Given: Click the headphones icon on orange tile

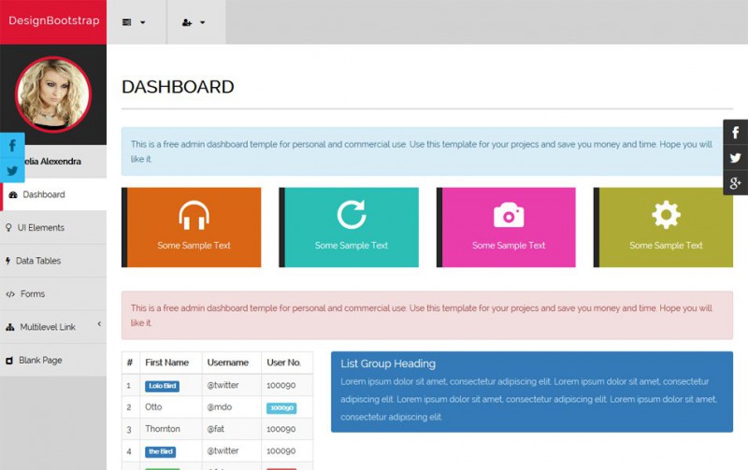Looking at the screenshot, I should pos(194,215).
